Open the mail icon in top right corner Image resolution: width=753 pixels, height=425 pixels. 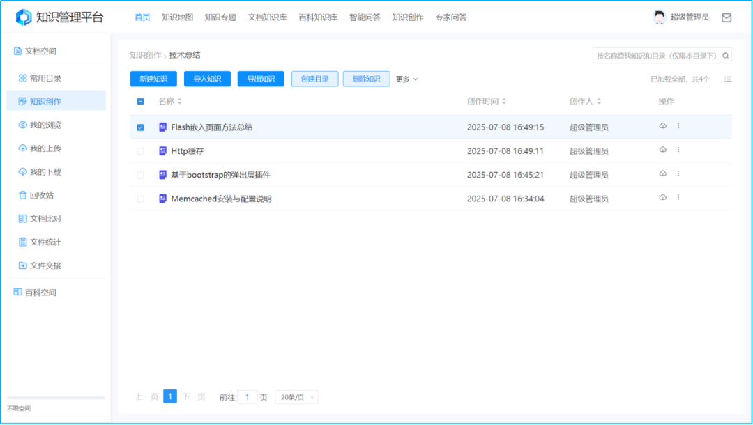(x=726, y=17)
